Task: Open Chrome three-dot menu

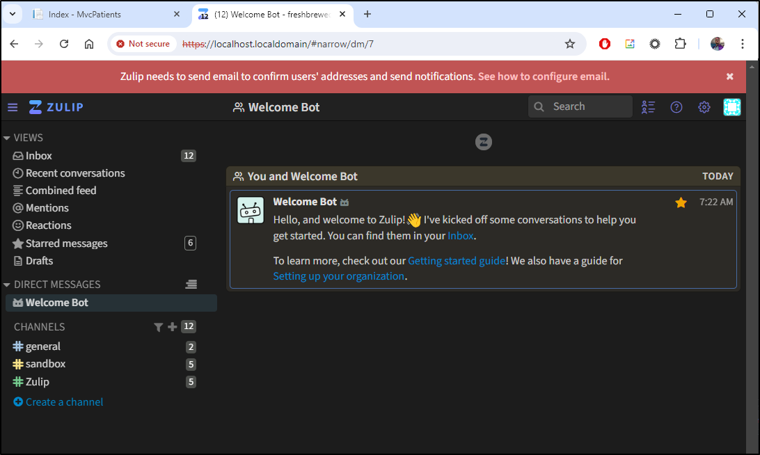Action: tap(743, 44)
